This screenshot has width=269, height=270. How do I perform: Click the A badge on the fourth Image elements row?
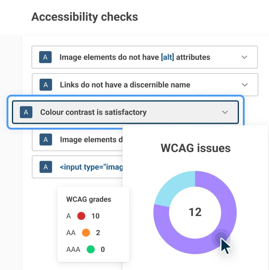[45, 140]
